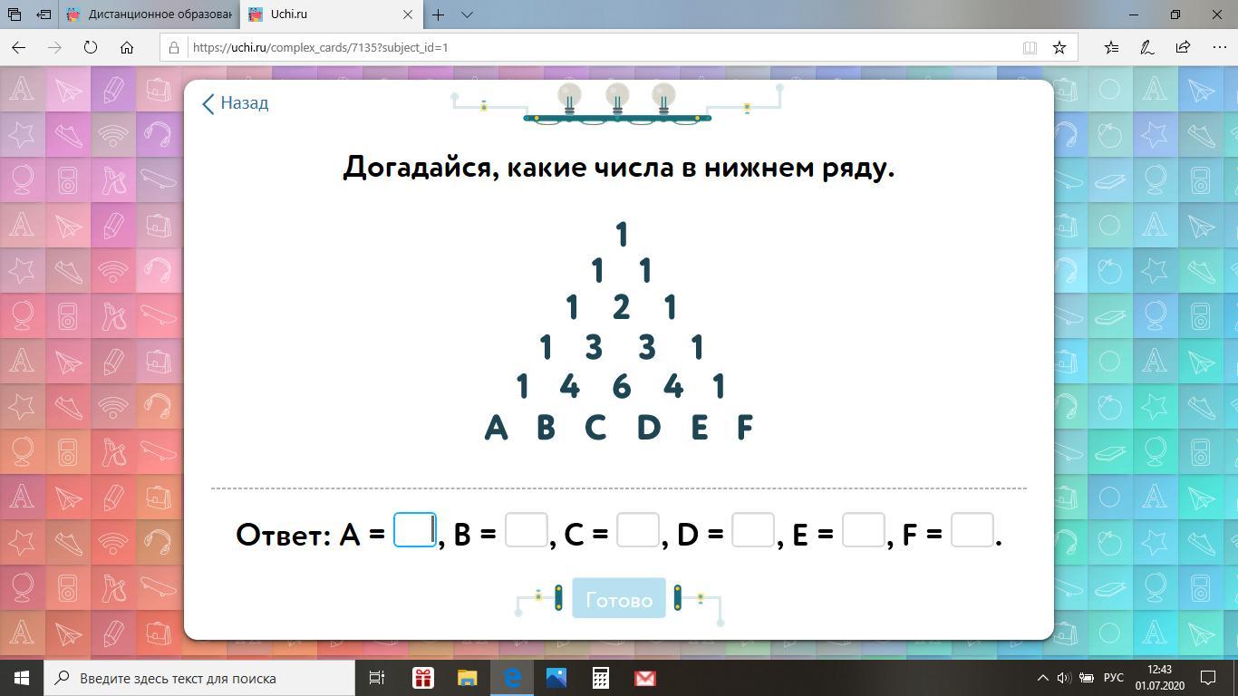Click the number 2 in pyramid
Image resolution: width=1238 pixels, height=696 pixels.
click(x=621, y=308)
